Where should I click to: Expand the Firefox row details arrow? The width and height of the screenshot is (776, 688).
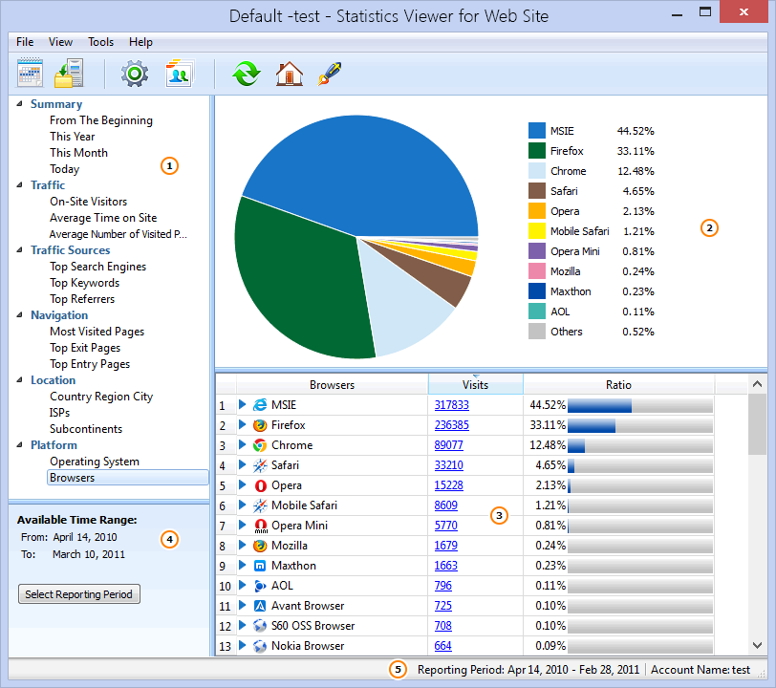point(243,424)
